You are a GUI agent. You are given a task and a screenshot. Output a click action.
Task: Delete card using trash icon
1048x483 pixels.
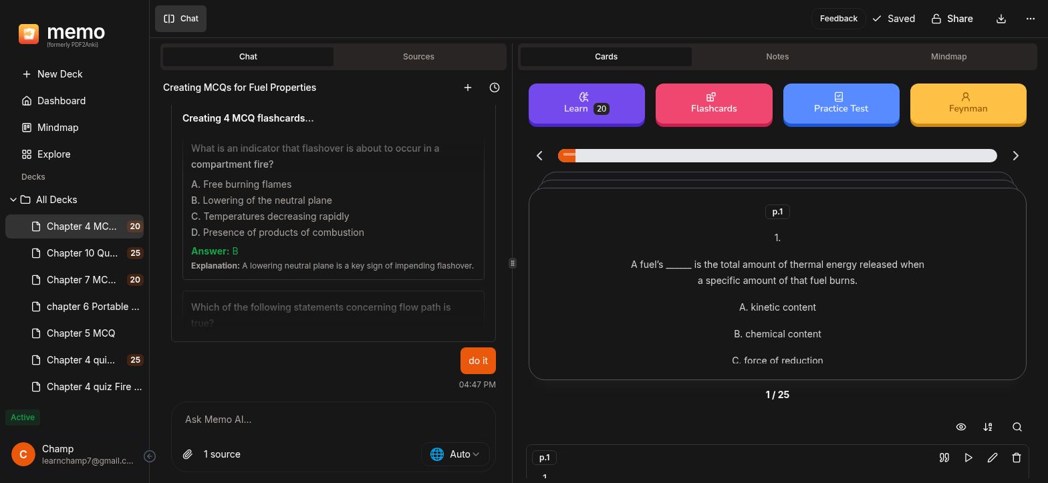coord(1017,458)
